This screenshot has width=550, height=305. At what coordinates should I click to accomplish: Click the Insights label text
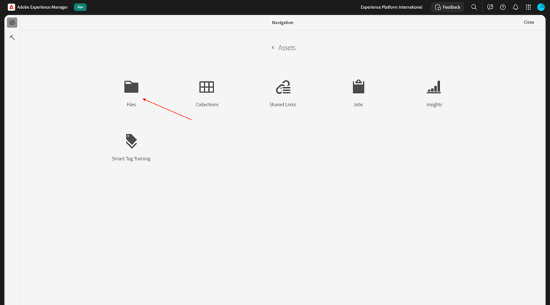[434, 104]
